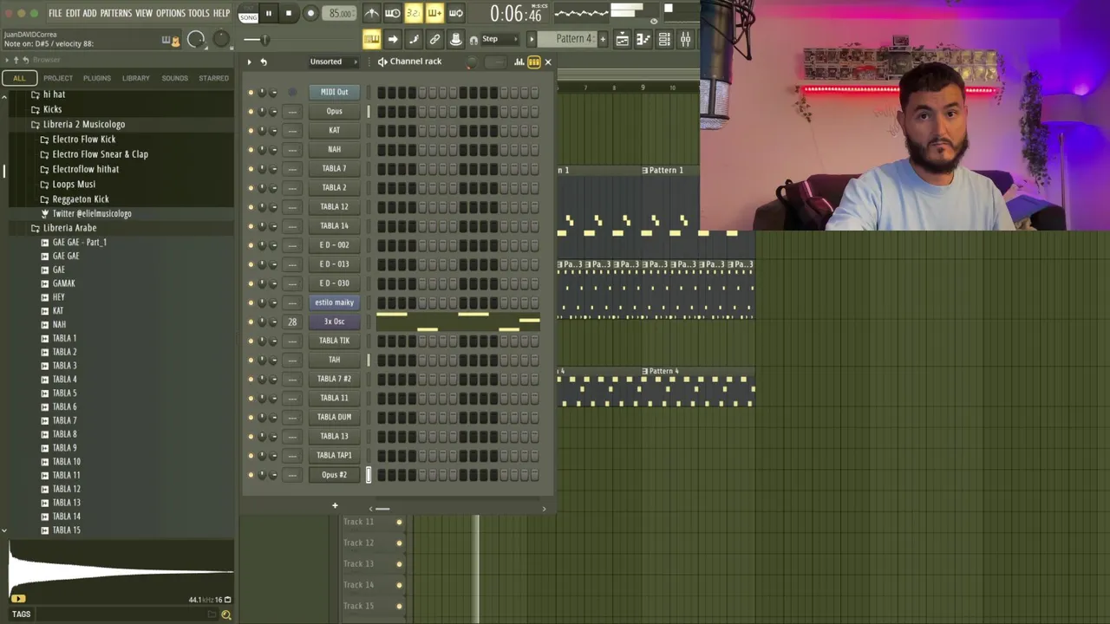Stop playback
This screenshot has width=1110, height=624.
(x=289, y=13)
